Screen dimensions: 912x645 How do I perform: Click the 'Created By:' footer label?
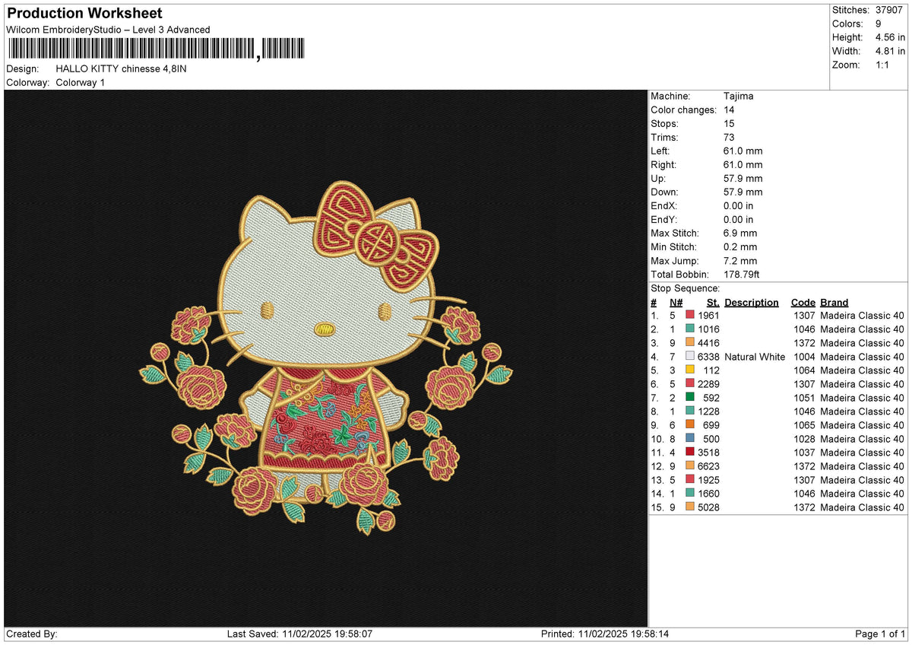pos(32,634)
